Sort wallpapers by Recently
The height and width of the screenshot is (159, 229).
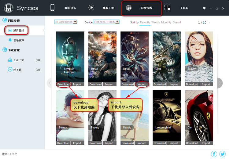pos(145,22)
